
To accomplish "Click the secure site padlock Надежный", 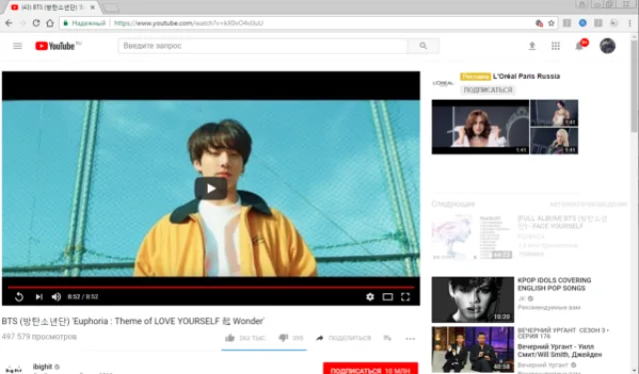I will click(x=85, y=23).
